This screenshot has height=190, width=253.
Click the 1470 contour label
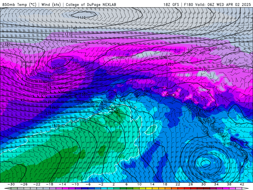coord(47,114)
